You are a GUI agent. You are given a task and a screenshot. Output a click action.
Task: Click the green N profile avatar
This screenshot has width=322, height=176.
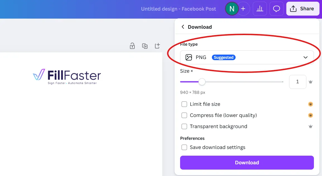click(232, 9)
